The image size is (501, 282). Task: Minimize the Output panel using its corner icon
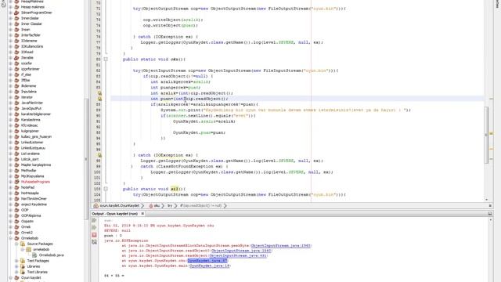490,214
